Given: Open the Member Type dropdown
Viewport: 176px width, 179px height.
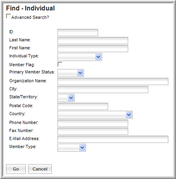Looking at the screenshot, I should 72,148.
